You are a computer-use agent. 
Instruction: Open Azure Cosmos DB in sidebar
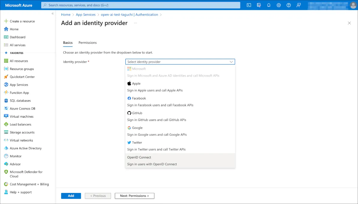pos(22,109)
